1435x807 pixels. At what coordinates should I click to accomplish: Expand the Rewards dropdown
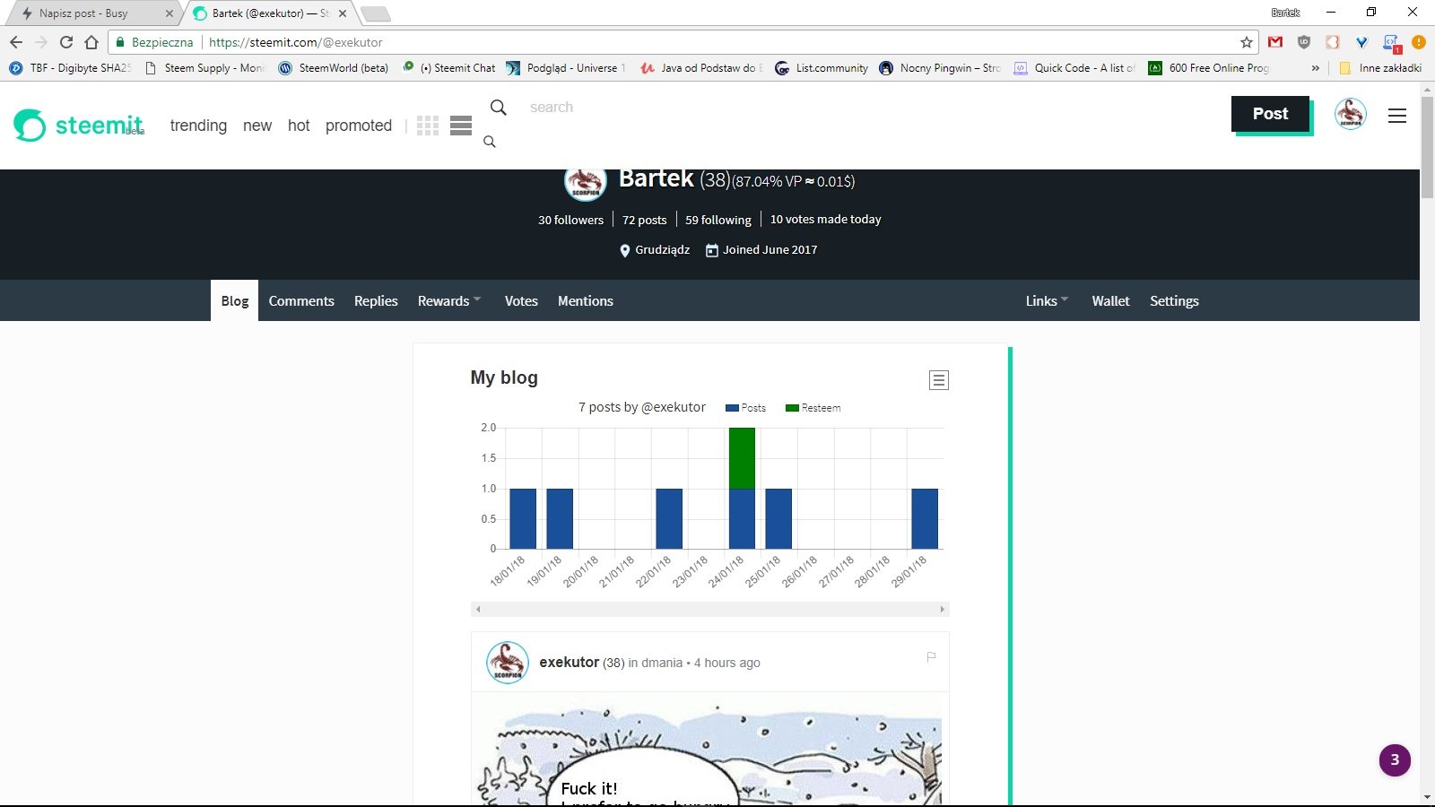coord(449,301)
